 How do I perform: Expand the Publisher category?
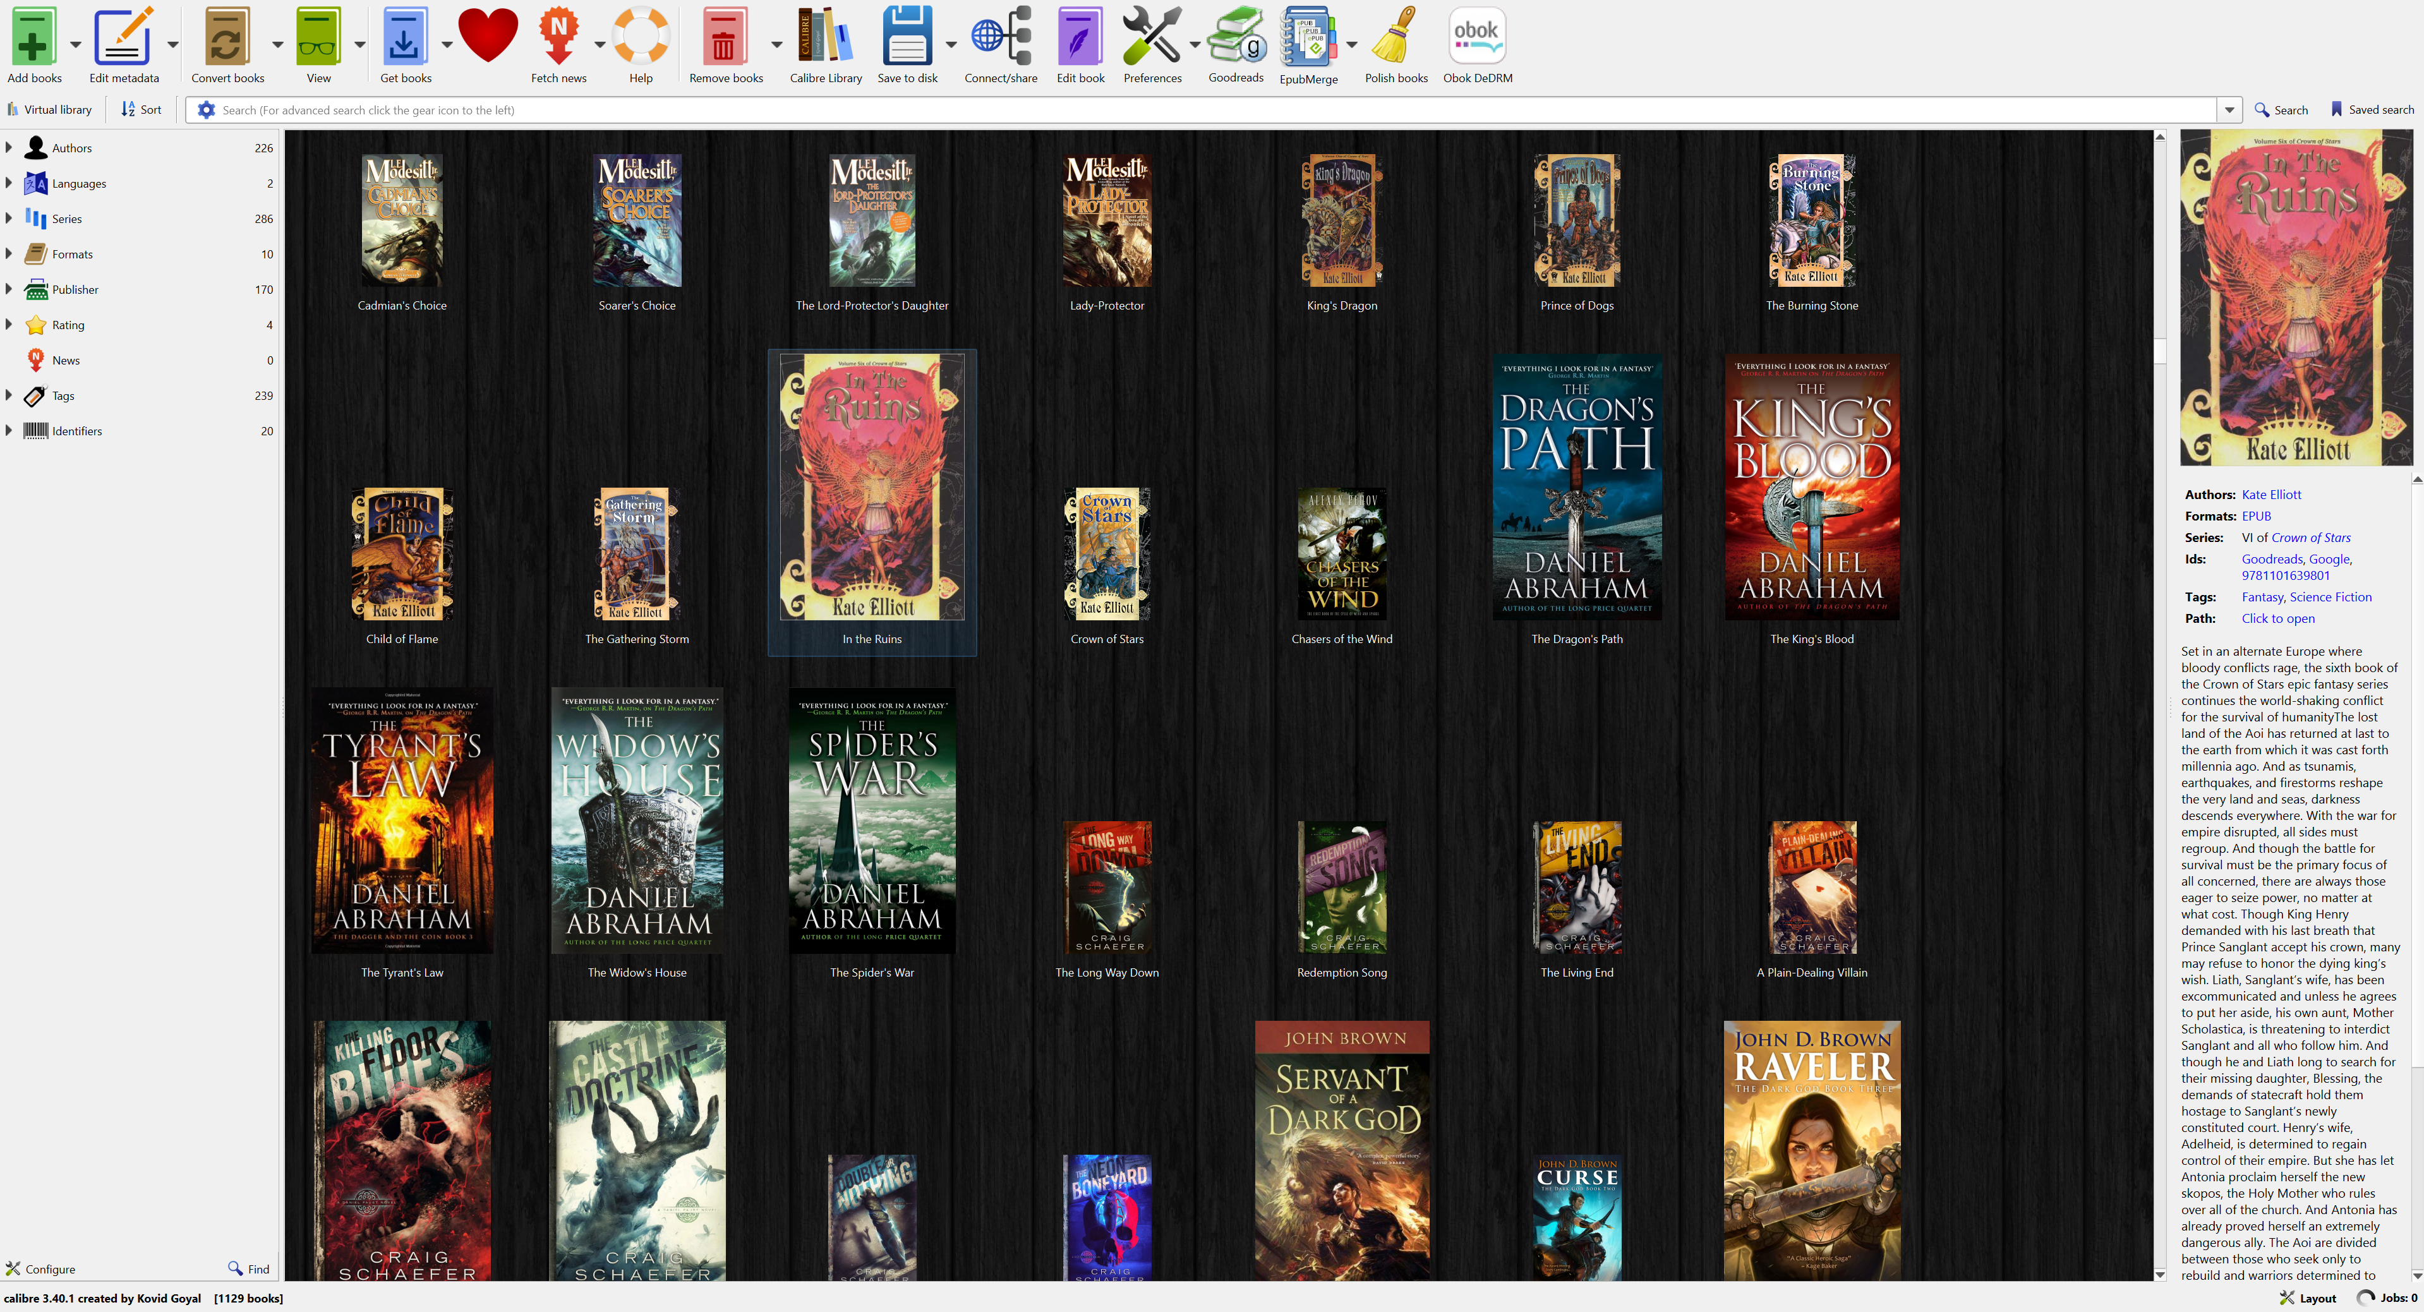pos(8,289)
